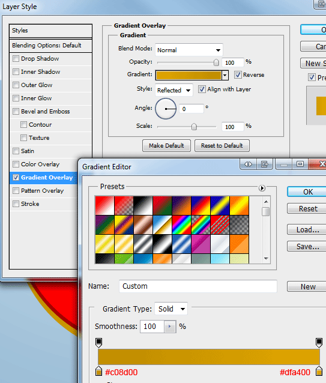Click the Make Default button
This screenshot has height=383, width=326.
(166, 146)
